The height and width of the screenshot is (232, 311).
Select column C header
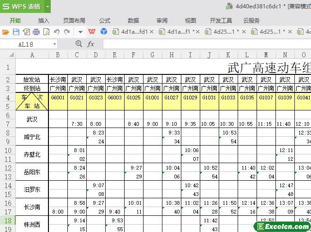[x=77, y=55]
